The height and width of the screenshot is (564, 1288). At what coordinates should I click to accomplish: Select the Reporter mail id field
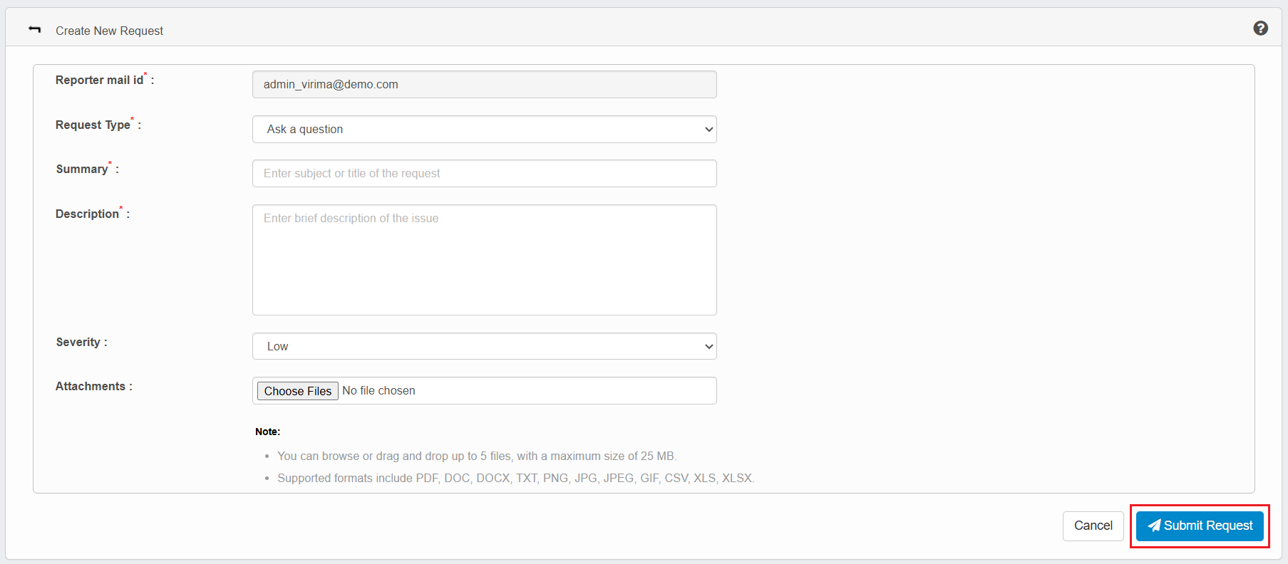pyautogui.click(x=484, y=85)
